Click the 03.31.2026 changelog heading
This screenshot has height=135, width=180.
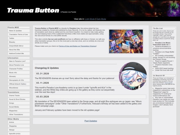click(x=43, y=74)
